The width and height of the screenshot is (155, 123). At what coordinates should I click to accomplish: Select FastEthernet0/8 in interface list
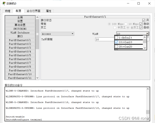[20, 67]
